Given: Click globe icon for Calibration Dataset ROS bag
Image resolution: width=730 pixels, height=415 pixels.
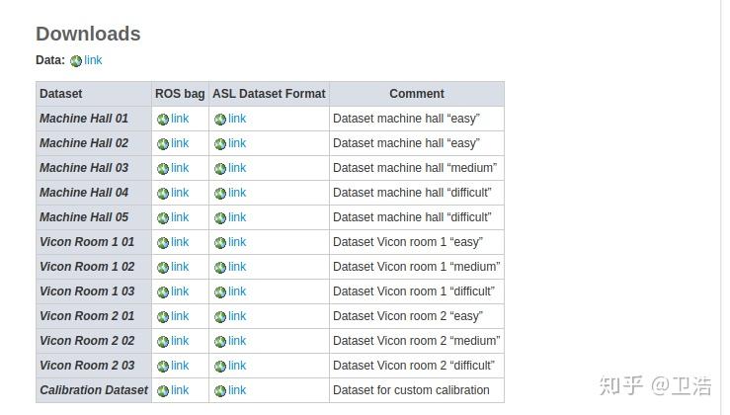Looking at the screenshot, I should (x=163, y=391).
